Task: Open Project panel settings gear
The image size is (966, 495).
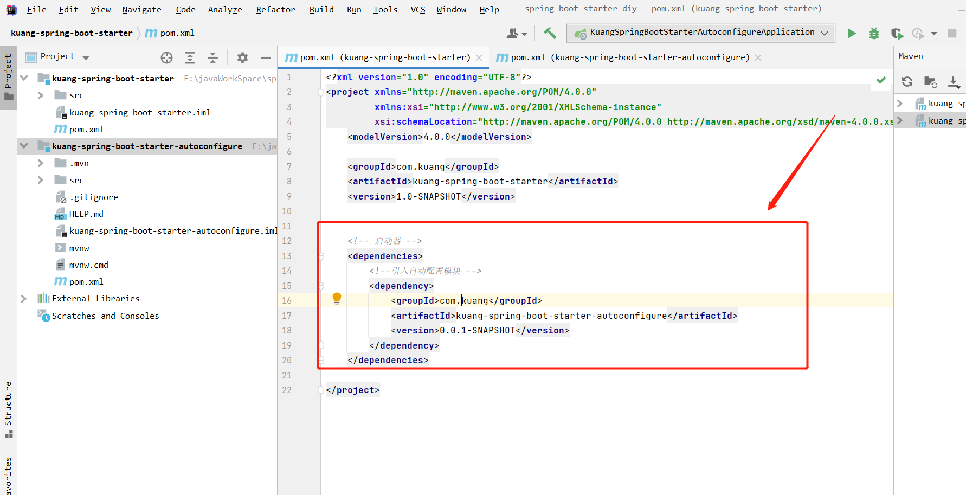Action: 242,57
